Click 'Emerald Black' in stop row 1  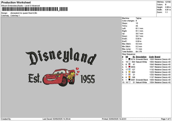[x=142, y=59]
